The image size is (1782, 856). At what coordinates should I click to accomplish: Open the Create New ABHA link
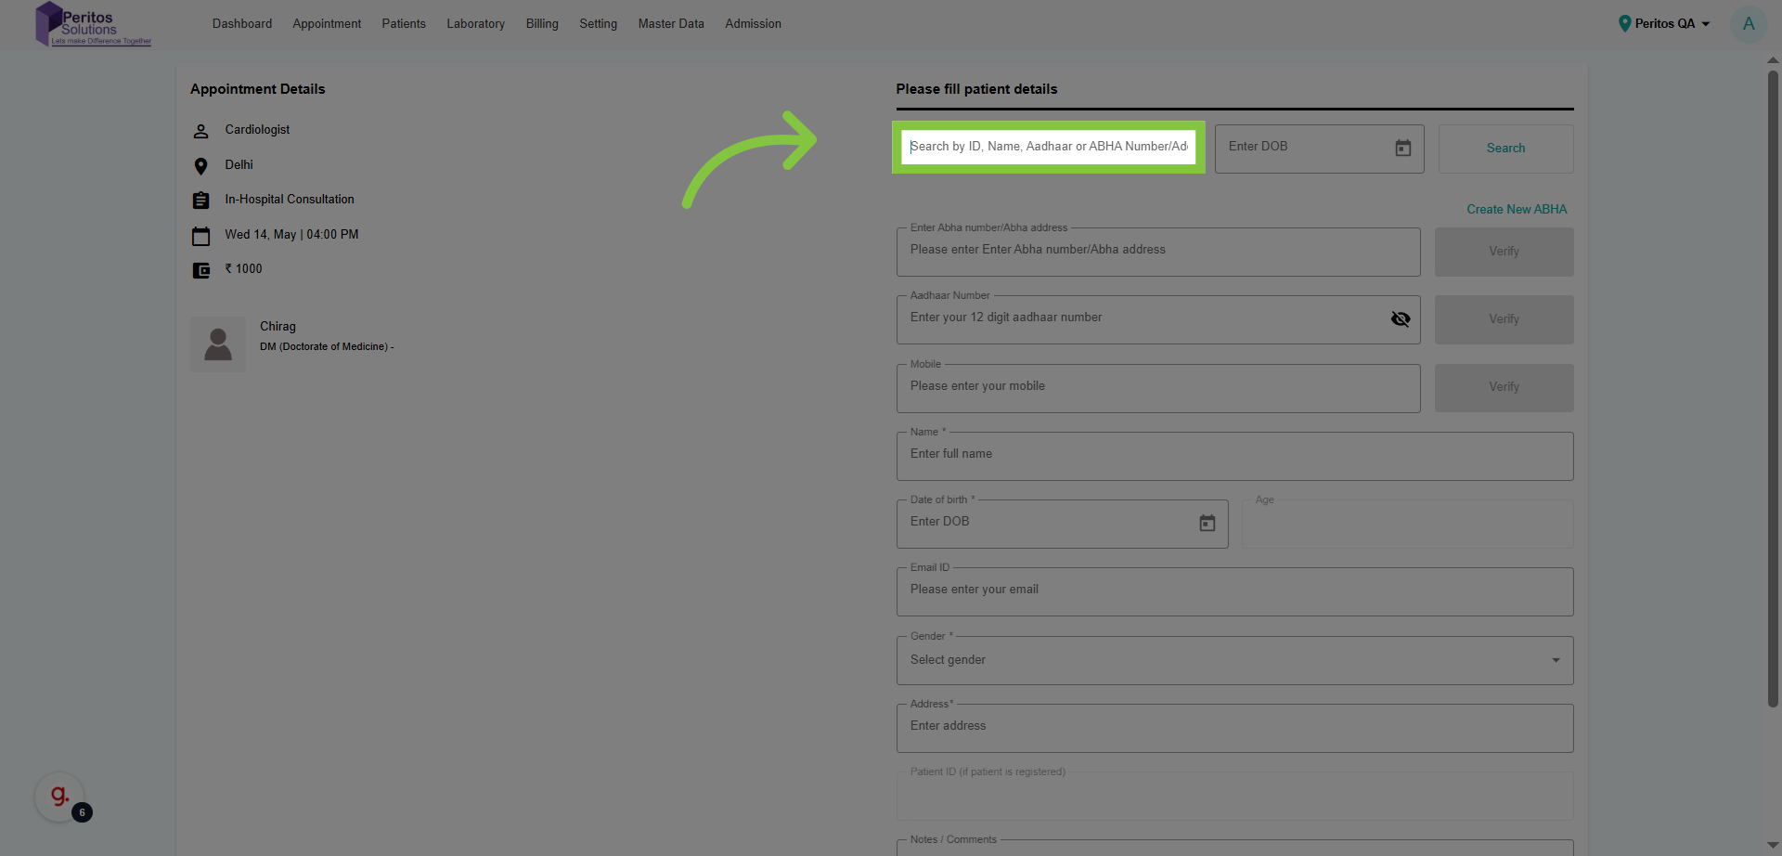(x=1516, y=209)
